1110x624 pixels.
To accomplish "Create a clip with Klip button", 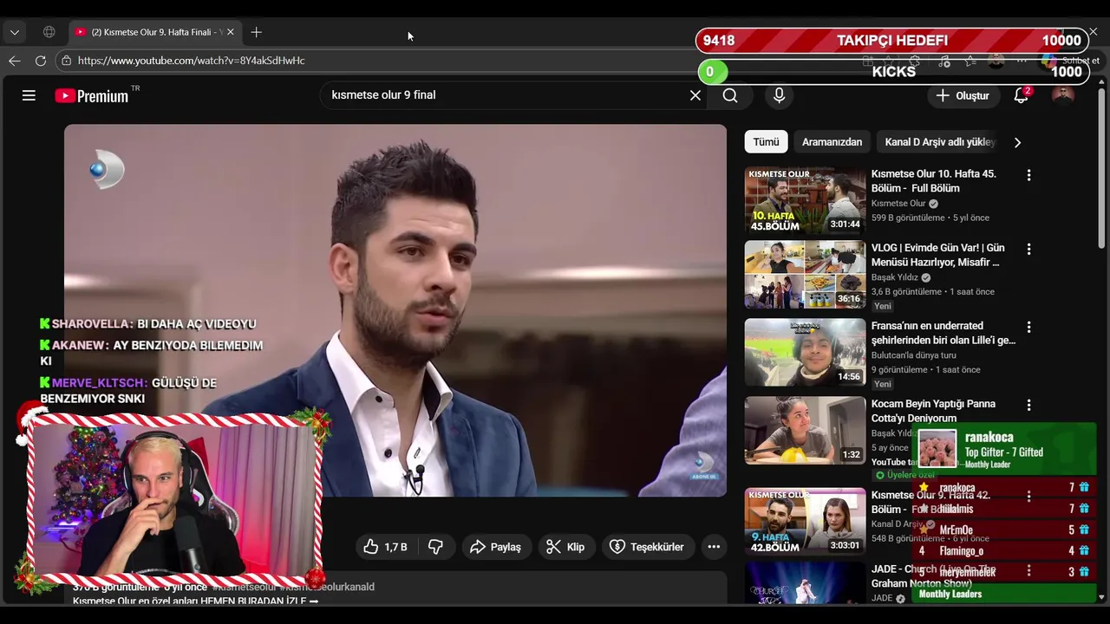I will [565, 547].
